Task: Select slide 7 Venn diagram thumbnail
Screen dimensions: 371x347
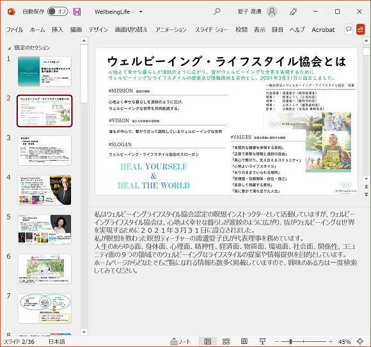Action: pos(45,309)
